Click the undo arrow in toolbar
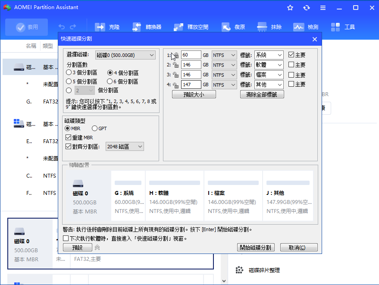379x285 pixels. 62,27
